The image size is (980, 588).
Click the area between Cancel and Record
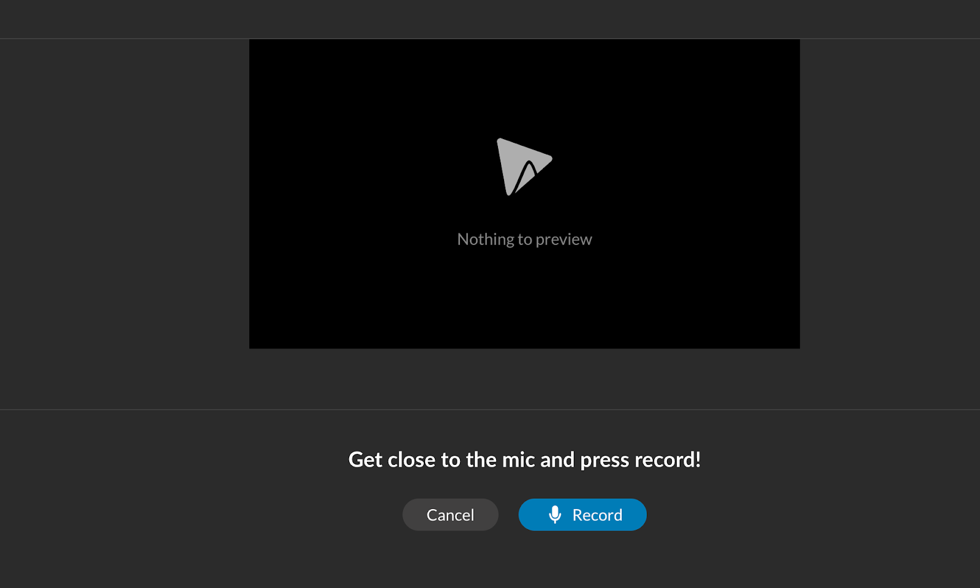coord(508,514)
